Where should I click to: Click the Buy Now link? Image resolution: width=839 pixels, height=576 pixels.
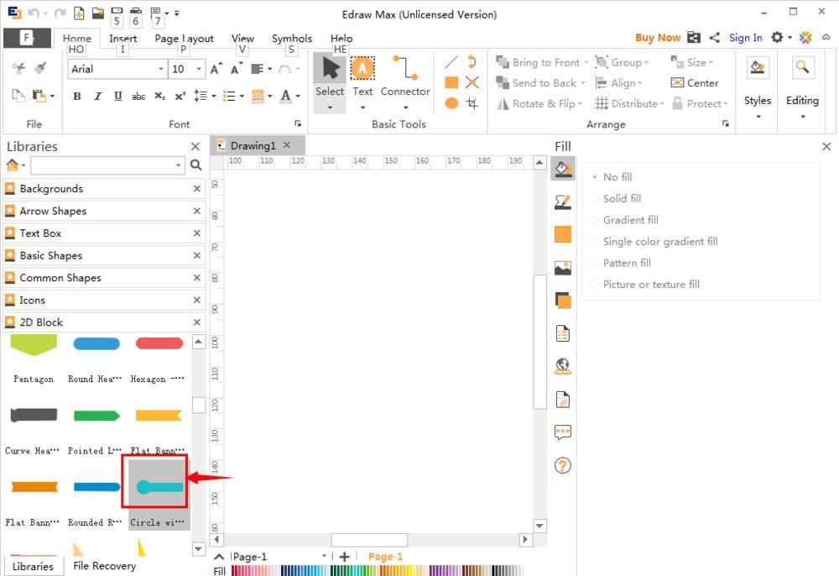[658, 38]
